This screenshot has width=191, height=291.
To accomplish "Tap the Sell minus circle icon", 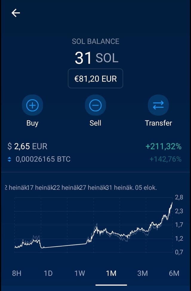I will tap(95, 105).
